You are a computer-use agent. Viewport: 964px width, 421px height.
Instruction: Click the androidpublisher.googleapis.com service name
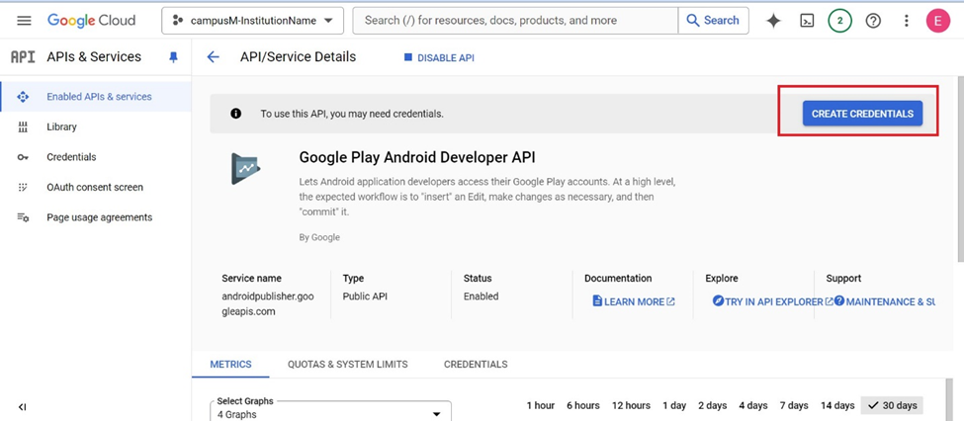(x=267, y=303)
